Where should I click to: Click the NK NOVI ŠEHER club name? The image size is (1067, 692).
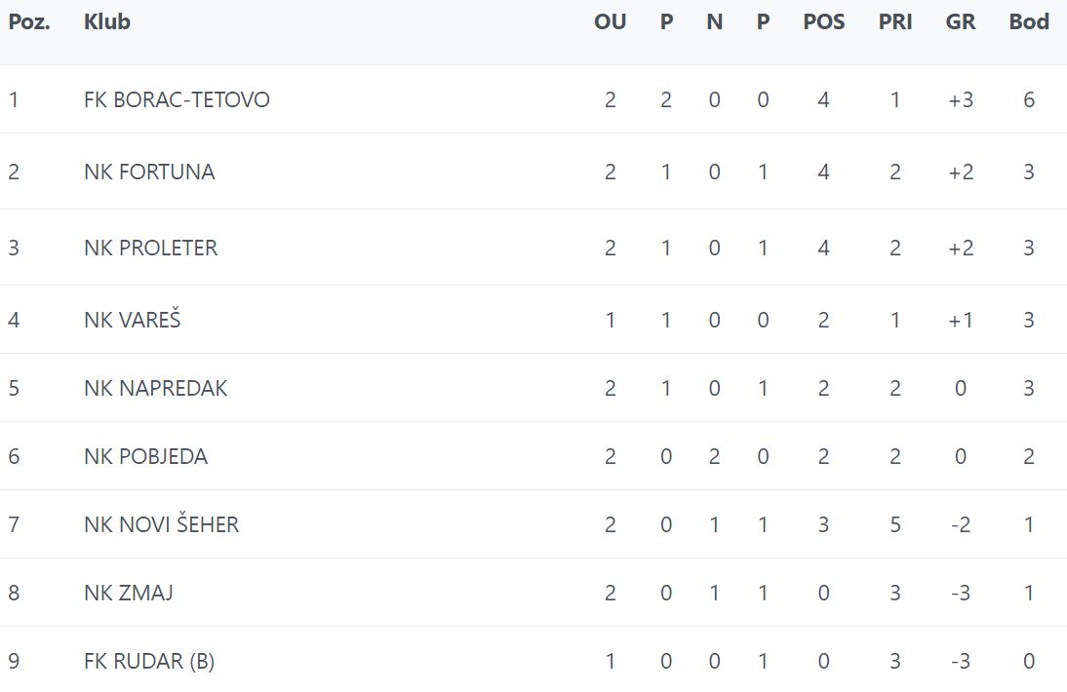tap(161, 524)
